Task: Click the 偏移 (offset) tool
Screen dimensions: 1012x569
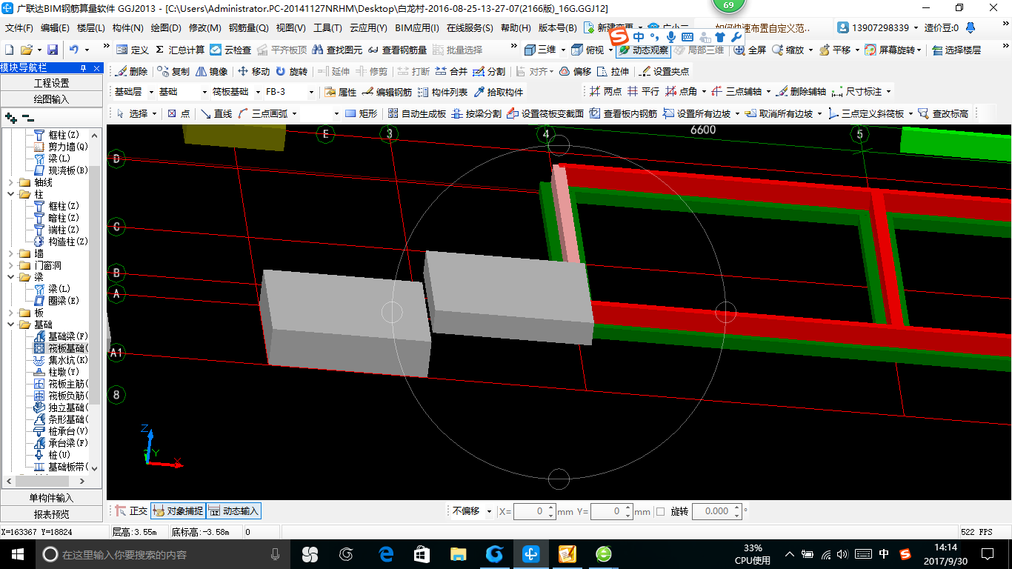Action: [x=575, y=71]
